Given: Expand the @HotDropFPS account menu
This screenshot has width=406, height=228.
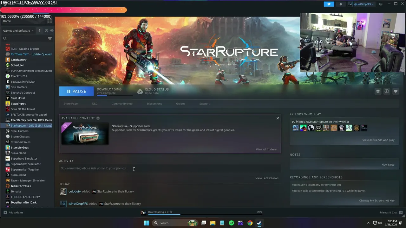Looking at the screenshot, I should tap(361, 4).
